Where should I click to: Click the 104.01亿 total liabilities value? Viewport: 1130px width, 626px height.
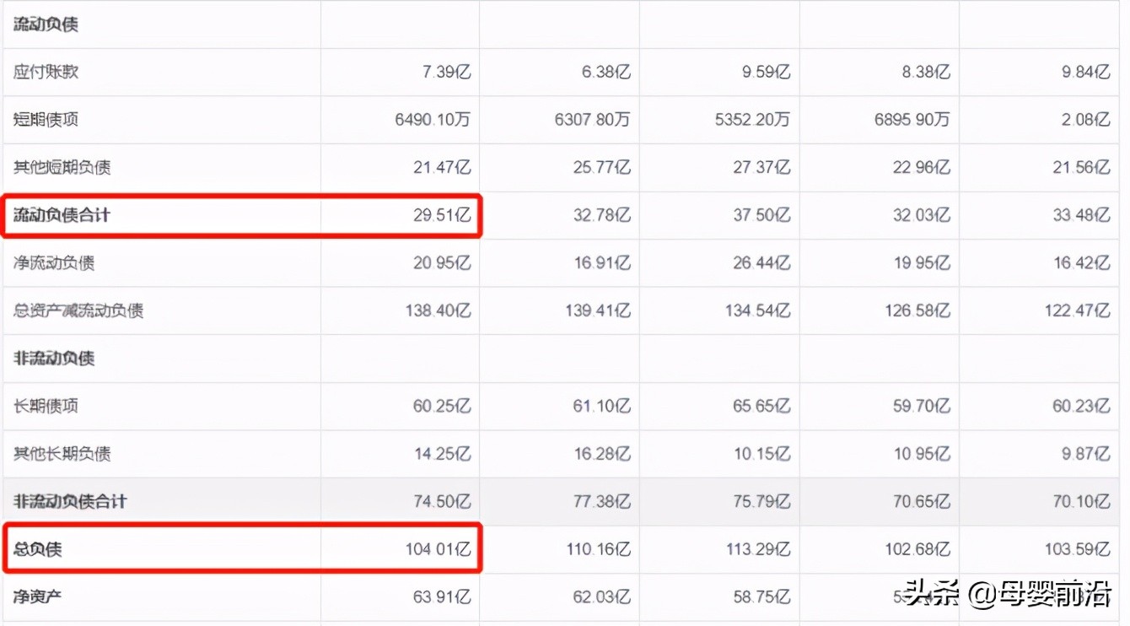(x=438, y=549)
